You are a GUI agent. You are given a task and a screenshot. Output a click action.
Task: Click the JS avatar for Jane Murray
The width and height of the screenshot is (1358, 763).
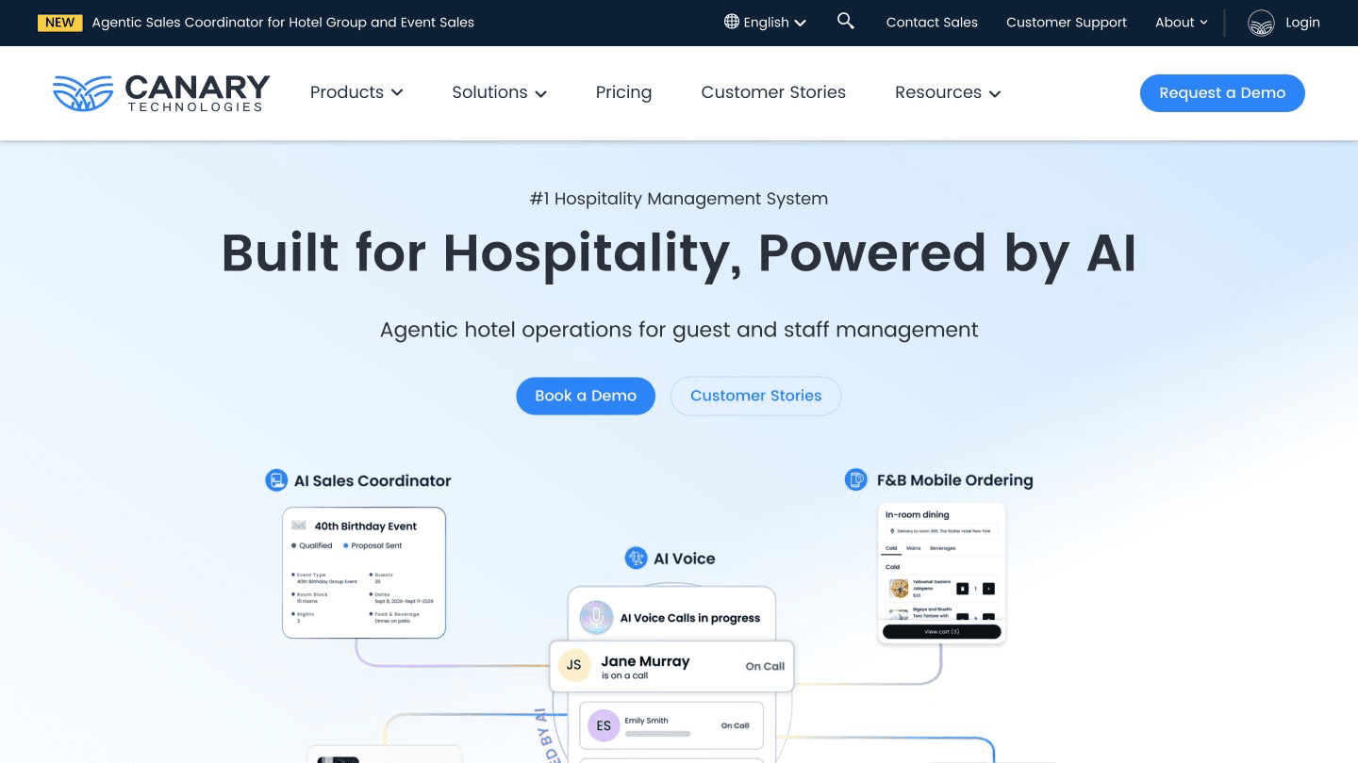tap(573, 666)
